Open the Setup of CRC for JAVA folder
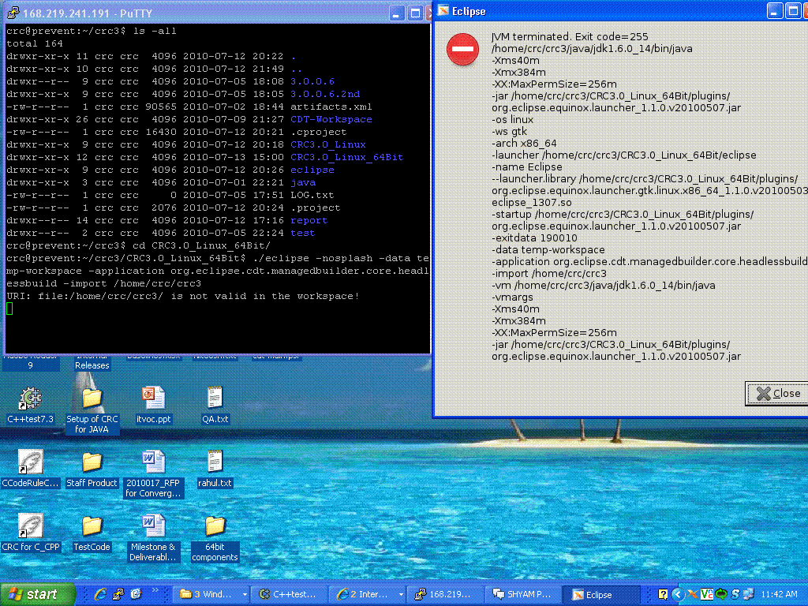The image size is (808, 606). point(92,398)
